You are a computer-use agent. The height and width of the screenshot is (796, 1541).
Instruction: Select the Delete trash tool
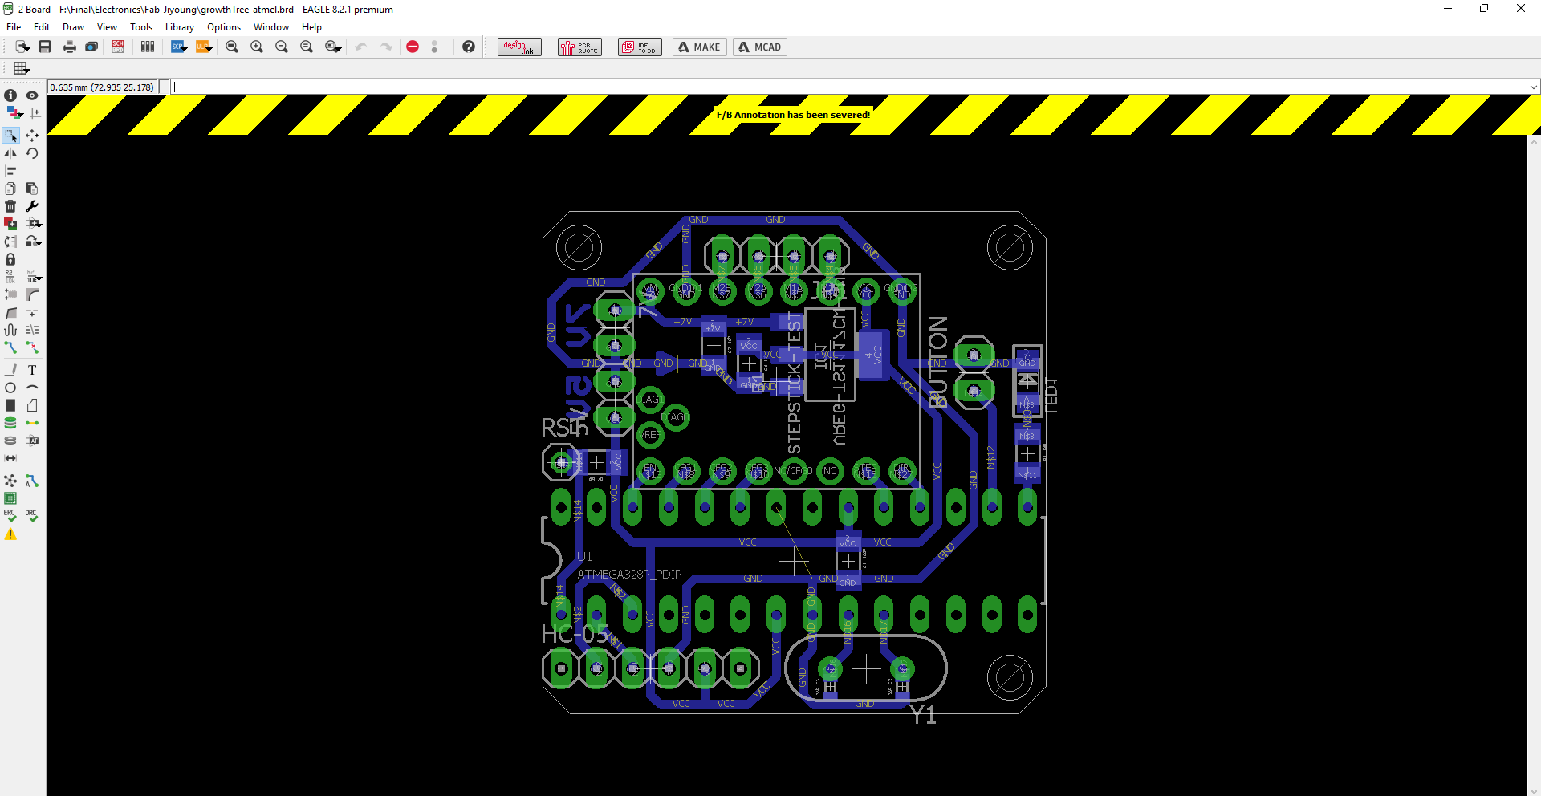pyautogui.click(x=10, y=206)
